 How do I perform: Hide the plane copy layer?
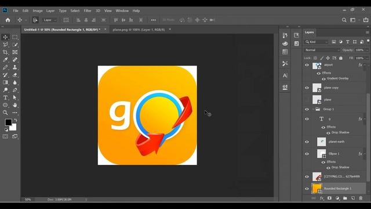click(307, 88)
